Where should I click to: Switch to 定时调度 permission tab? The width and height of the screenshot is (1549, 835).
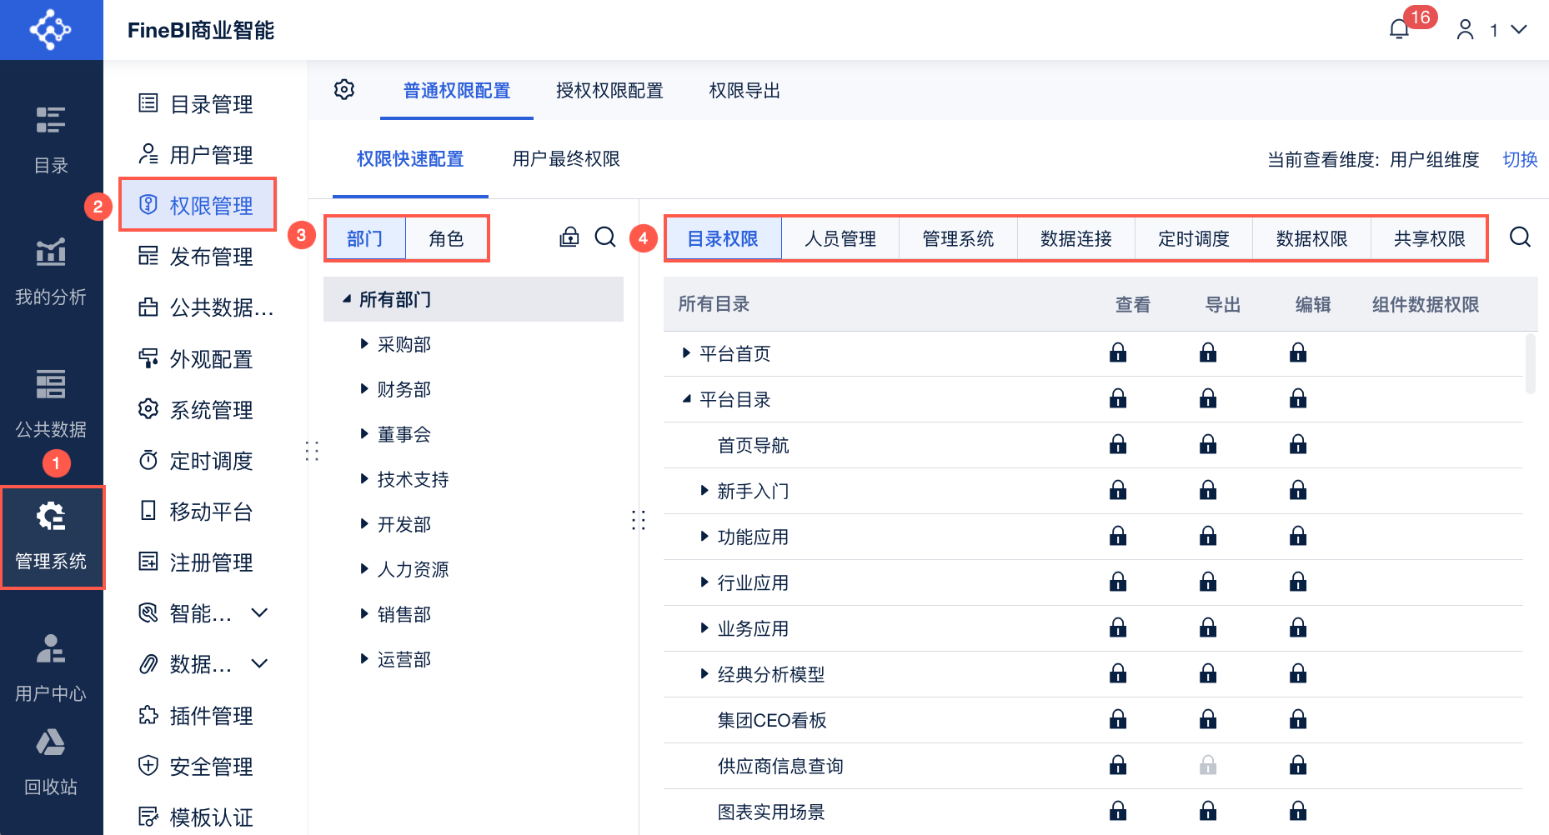[x=1194, y=239]
